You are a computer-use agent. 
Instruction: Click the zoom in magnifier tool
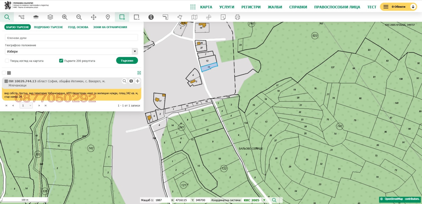pos(65,17)
